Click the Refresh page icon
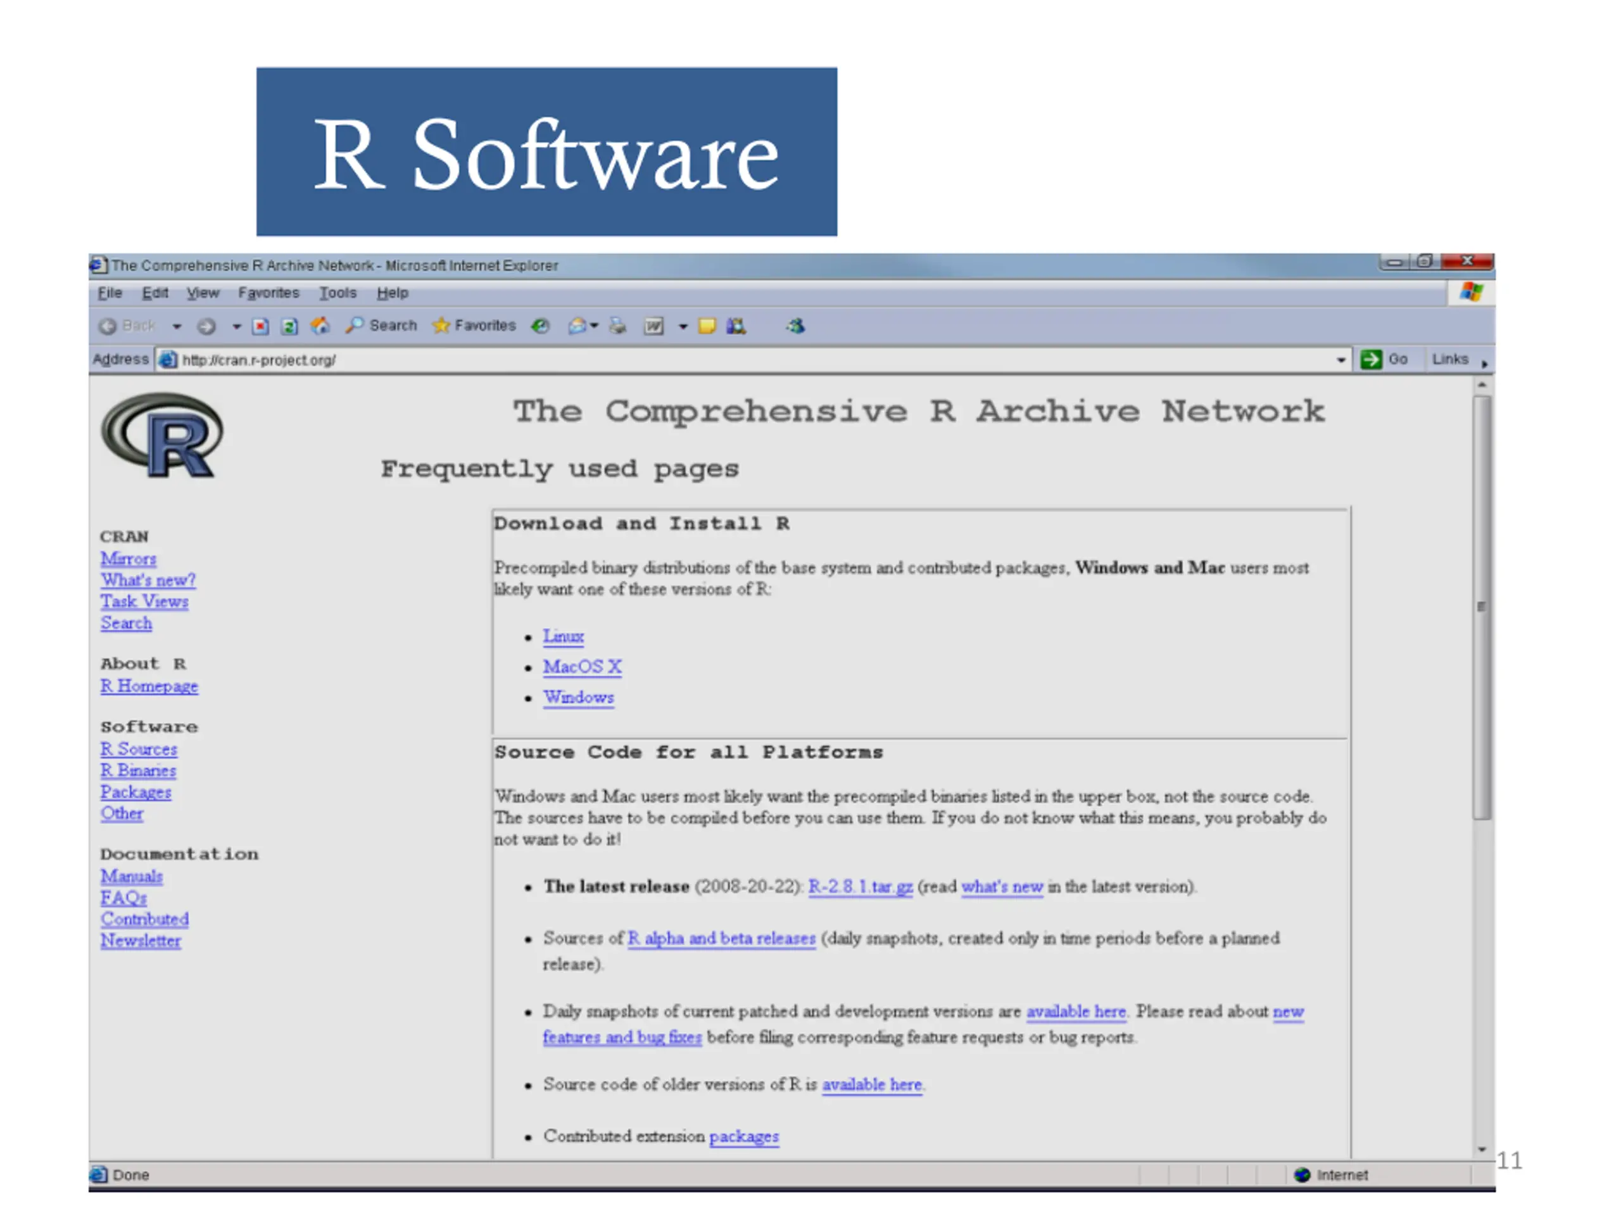1621x1216 pixels. 289,326
